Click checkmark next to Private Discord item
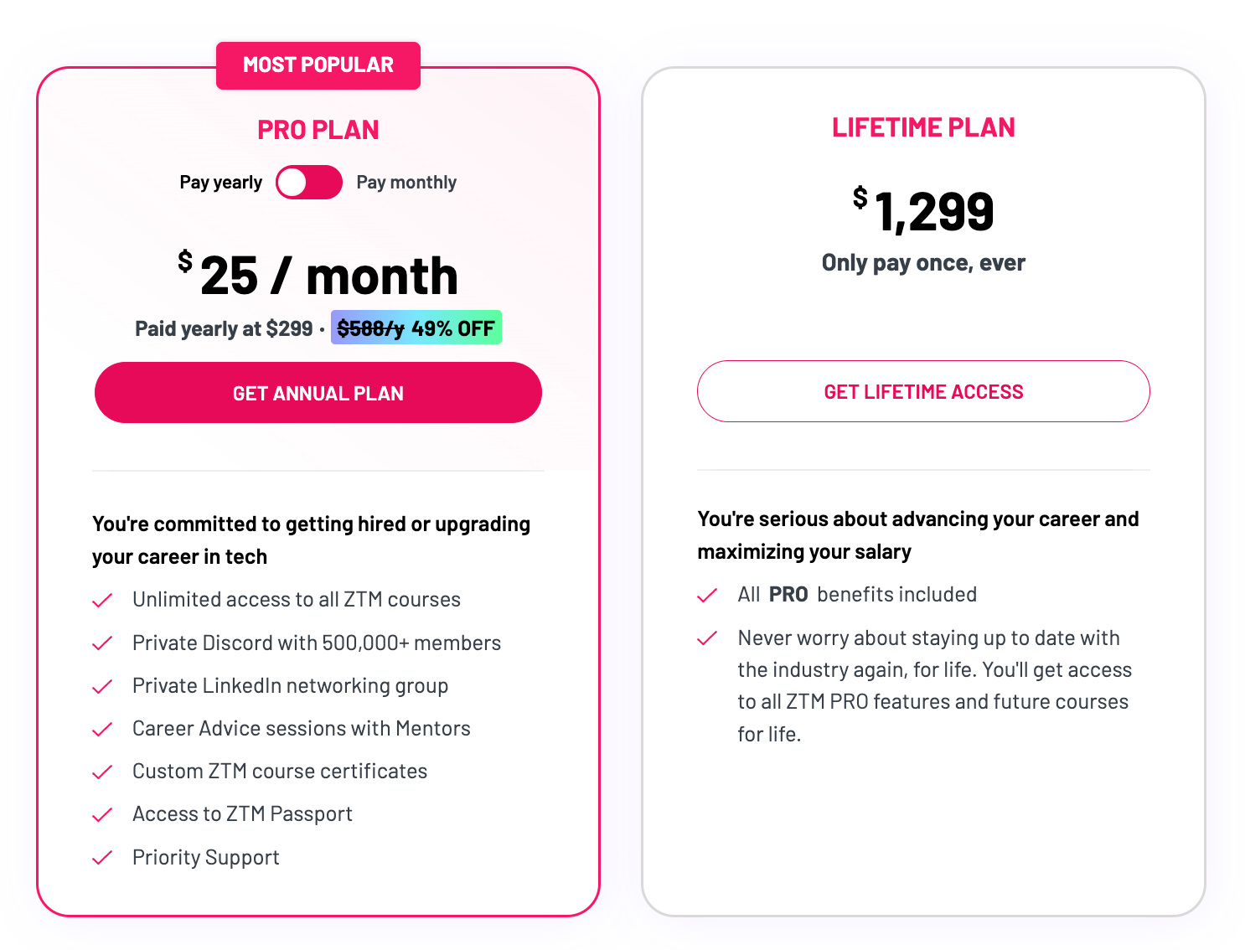 pyautogui.click(x=102, y=643)
